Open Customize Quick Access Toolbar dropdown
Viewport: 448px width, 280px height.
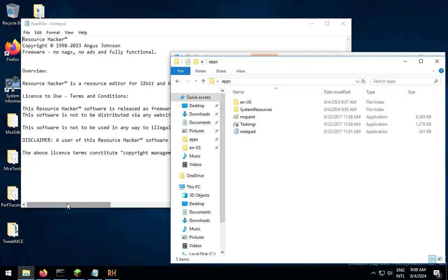pos(202,62)
